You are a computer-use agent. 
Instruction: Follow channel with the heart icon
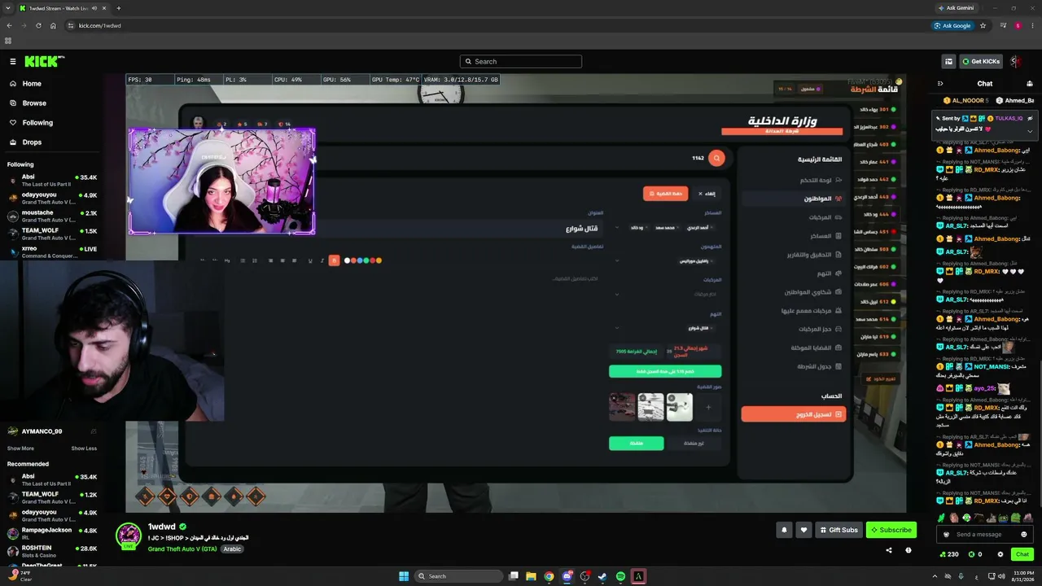pyautogui.click(x=803, y=530)
